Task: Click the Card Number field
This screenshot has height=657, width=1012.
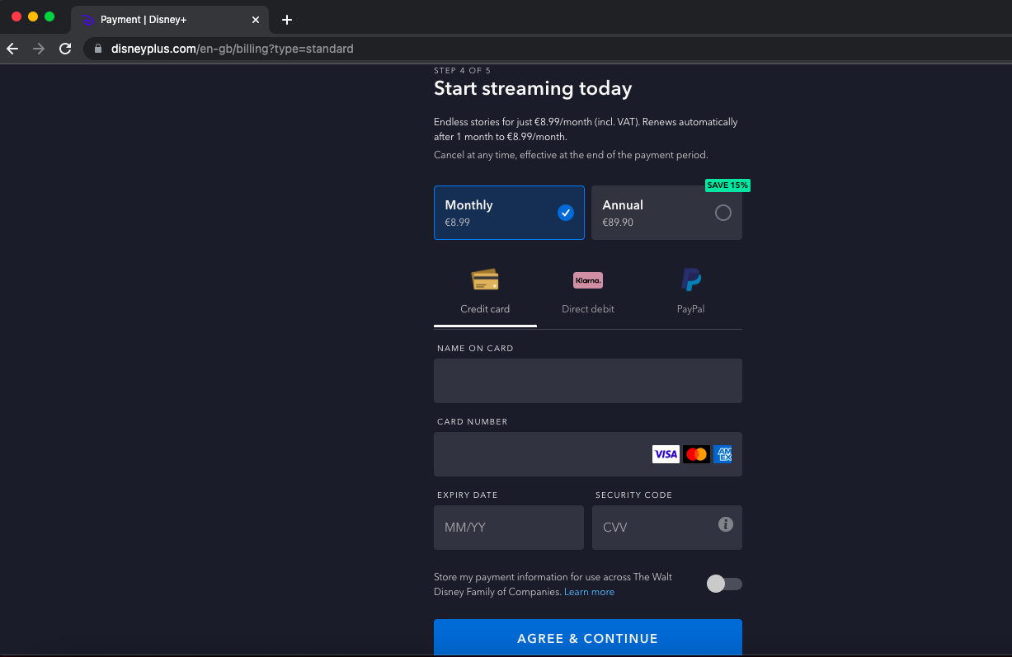Action: (588, 454)
